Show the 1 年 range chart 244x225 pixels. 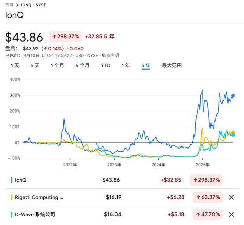126,65
